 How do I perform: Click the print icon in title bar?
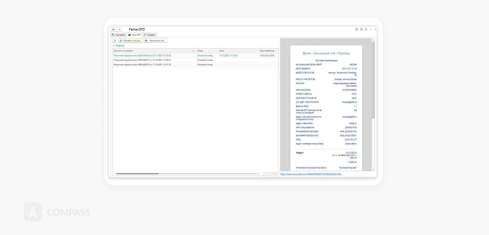pyautogui.click(x=361, y=29)
